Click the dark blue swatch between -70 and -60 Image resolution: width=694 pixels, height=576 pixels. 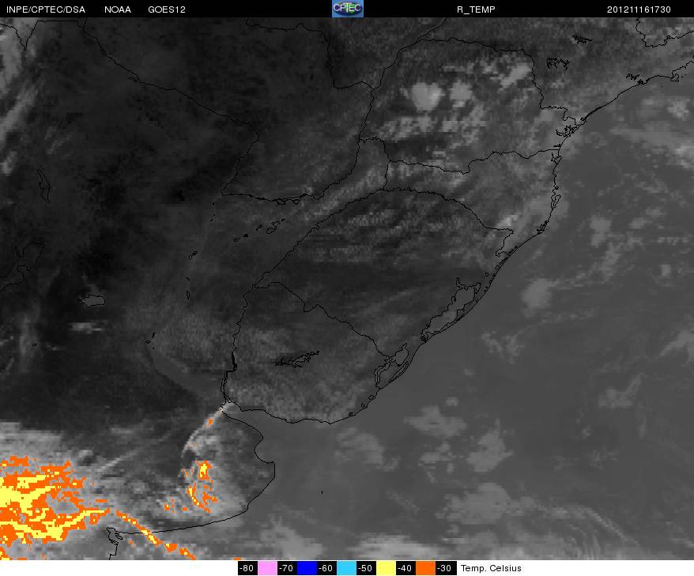306,568
